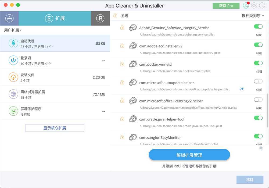Image resolution: width=269 pixels, height=188 pixels.
Task: Enable the com.microsoft.autoupdate.helper toggle
Action: [258, 81]
